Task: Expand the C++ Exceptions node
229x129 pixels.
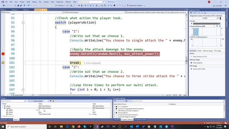Action: coord(114,107)
